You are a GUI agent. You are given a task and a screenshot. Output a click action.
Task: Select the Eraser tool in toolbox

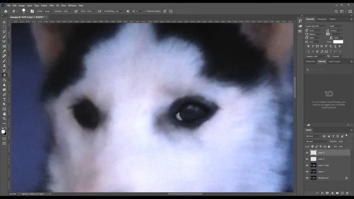pos(4,75)
